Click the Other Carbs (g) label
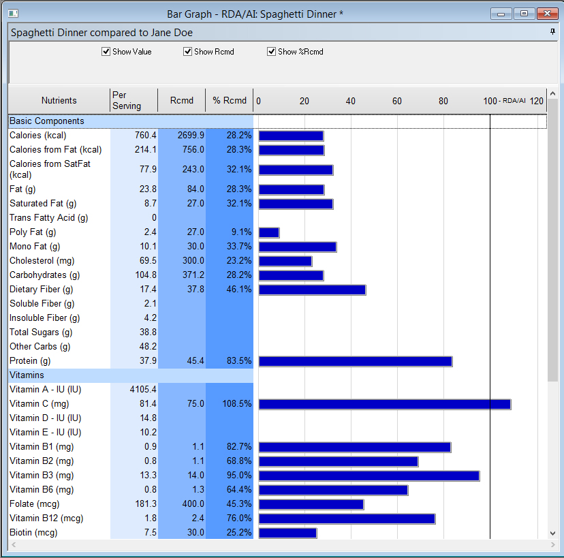Screen dimensions: 564x558 [40, 347]
